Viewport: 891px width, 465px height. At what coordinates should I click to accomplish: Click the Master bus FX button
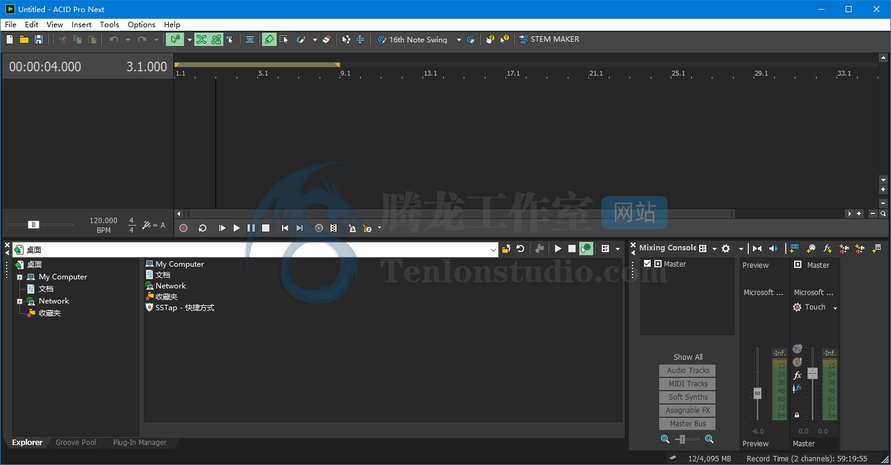point(797,376)
